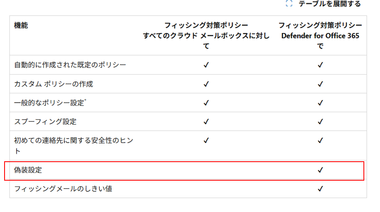This screenshot has height=212, width=380.
Task: Click the カスタム ポリシーの作成 checkmark in Defender column
Action: (x=320, y=84)
